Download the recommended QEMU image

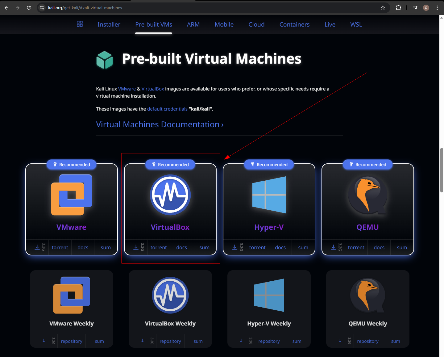(x=333, y=247)
